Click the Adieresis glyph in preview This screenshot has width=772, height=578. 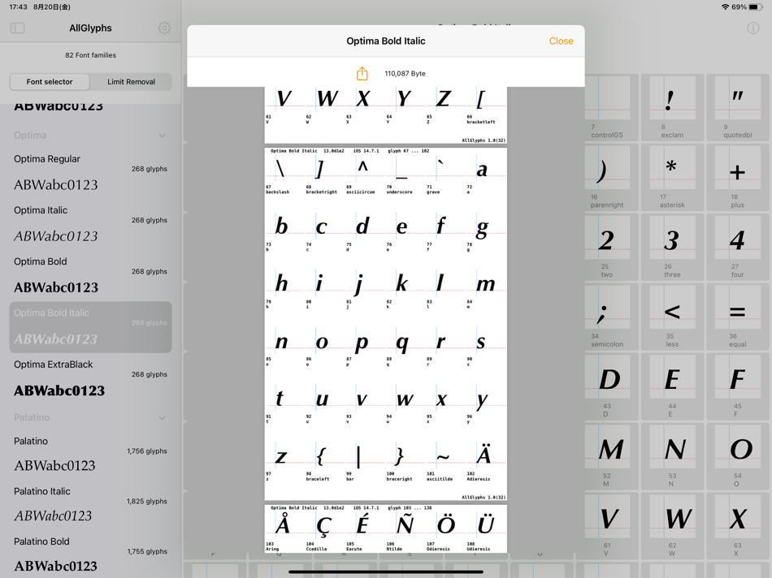tap(484, 455)
